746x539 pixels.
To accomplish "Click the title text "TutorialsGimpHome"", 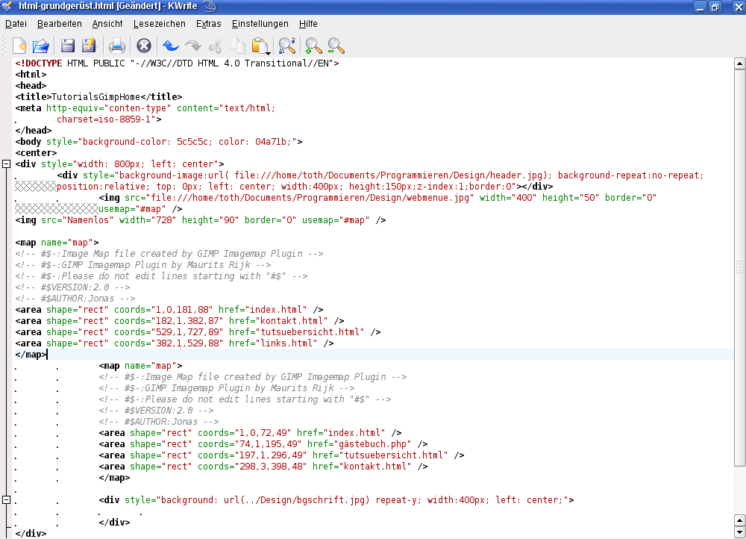I will coord(95,97).
